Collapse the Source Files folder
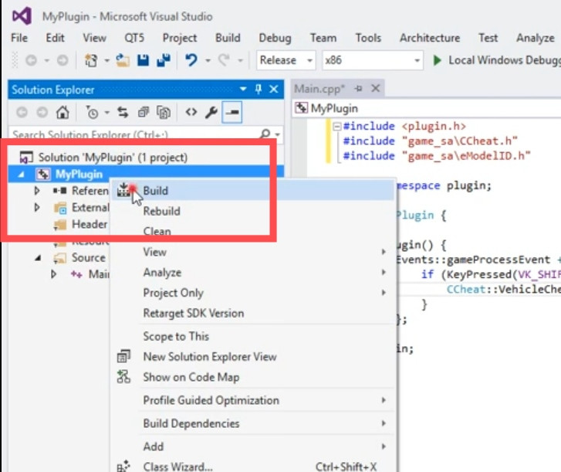 coord(38,258)
